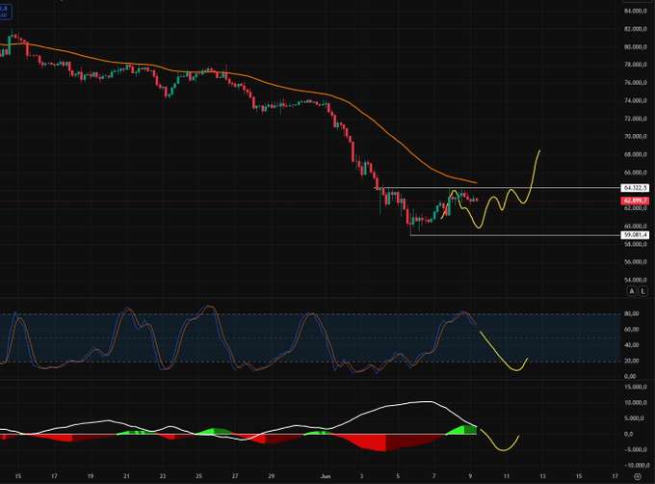Click the 72.000,0 price axis label
This screenshot has width=655, height=484.
tap(635, 119)
